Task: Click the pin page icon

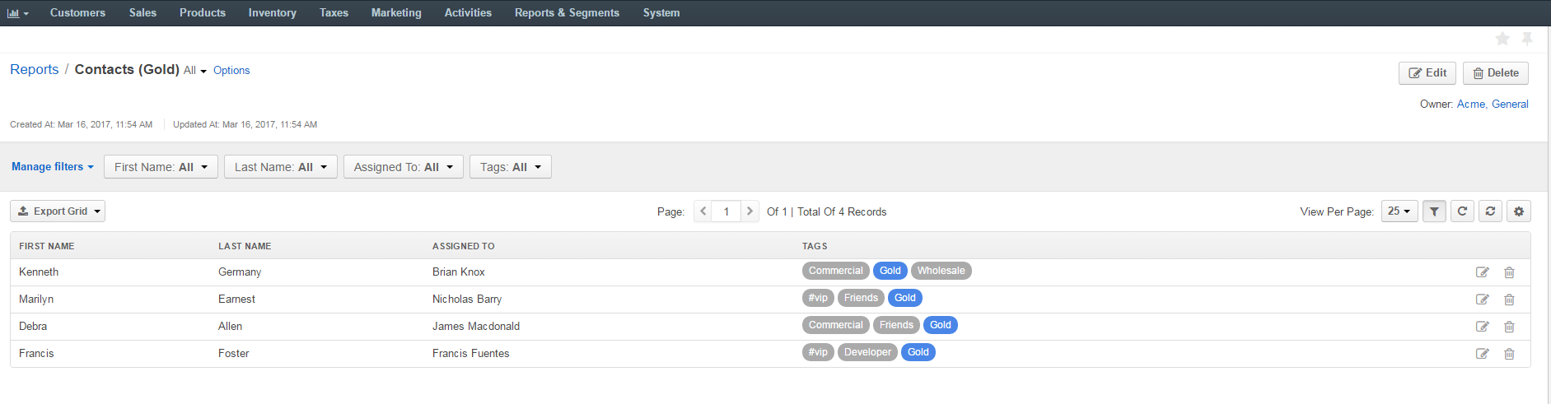Action: (1527, 39)
